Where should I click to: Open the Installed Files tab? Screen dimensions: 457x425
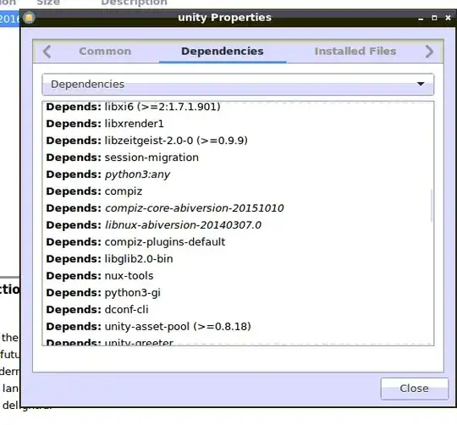pos(355,52)
